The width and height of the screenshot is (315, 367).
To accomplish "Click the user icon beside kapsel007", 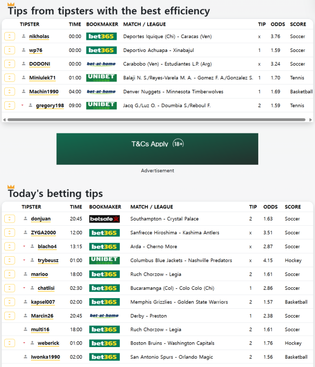I will click(25, 302).
